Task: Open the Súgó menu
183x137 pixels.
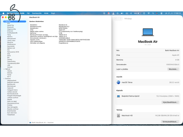Action: click(x=53, y=13)
